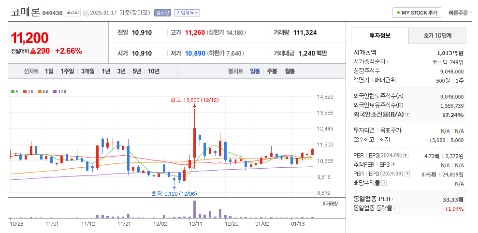Open help icon beside PER EPS(2024.09)
This screenshot has width=478, height=233.
406,156
